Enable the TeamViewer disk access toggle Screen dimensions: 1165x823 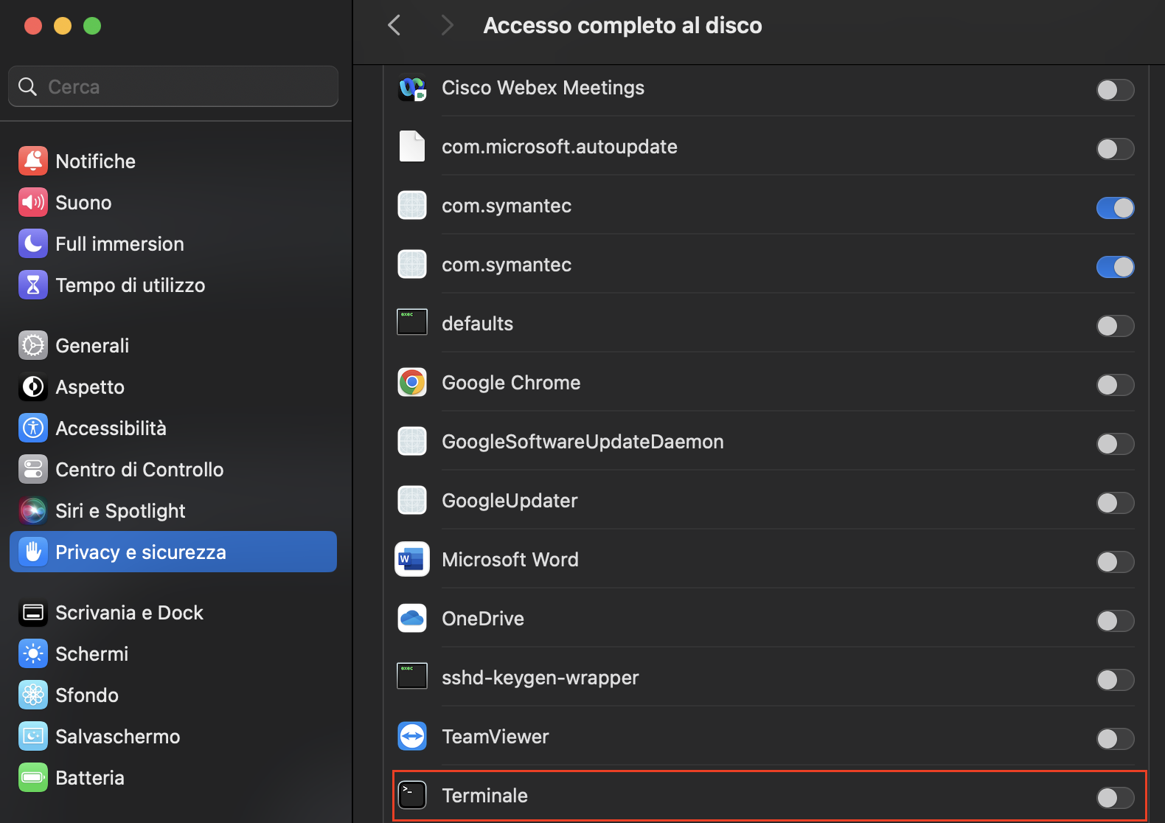tap(1114, 739)
